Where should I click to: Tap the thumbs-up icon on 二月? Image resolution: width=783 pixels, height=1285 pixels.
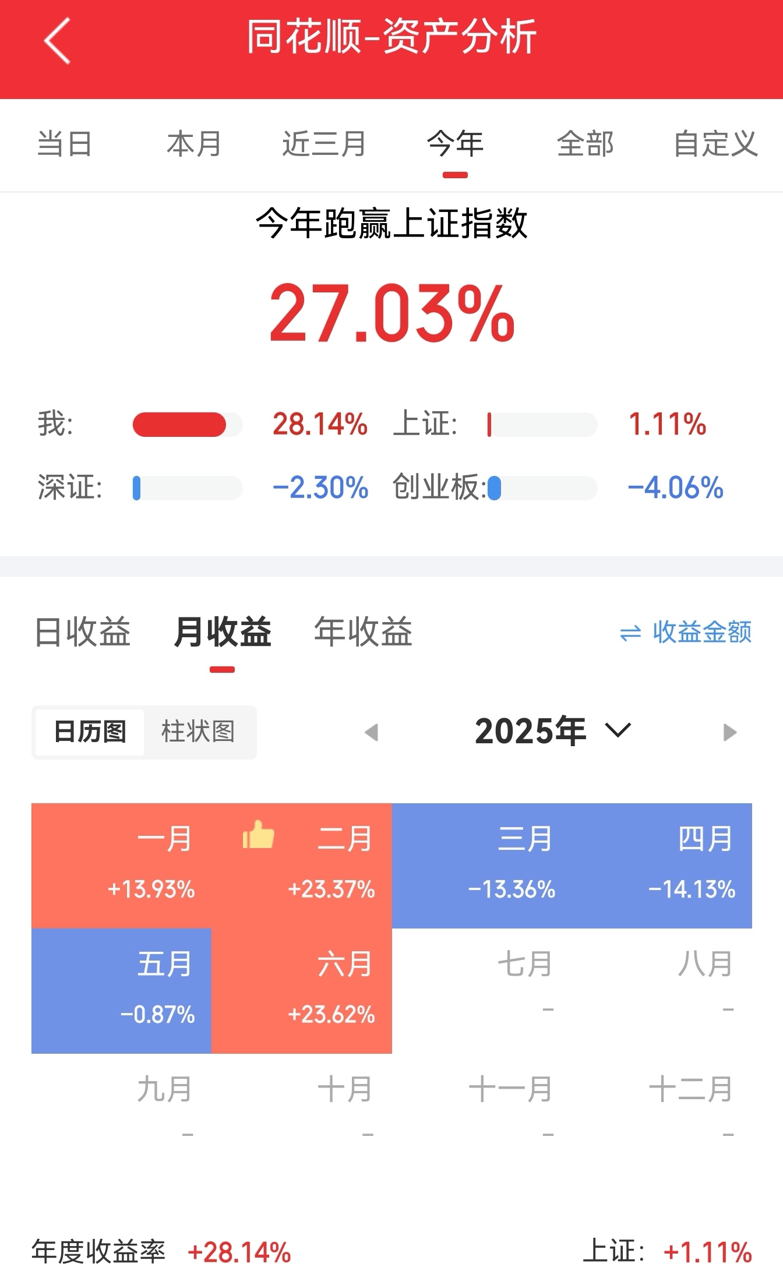pyautogui.click(x=258, y=834)
